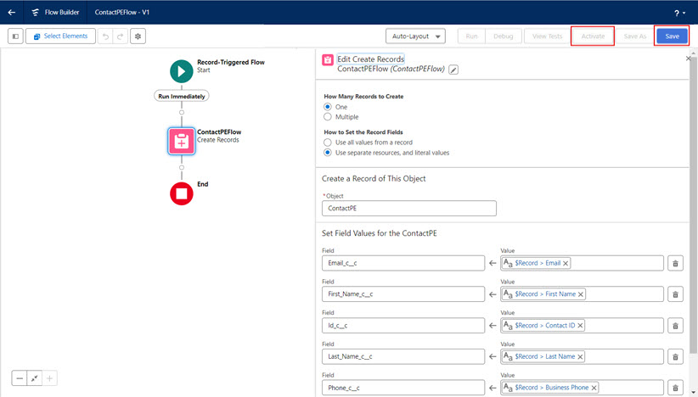The image size is (698, 397).
Task: Choose Use separate resources and literal values
Action: 328,153
